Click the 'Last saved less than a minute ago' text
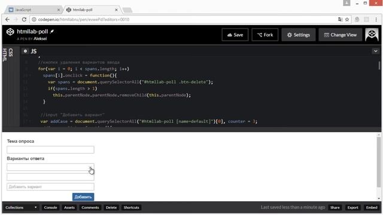The image size is (383, 215). pos(293,207)
